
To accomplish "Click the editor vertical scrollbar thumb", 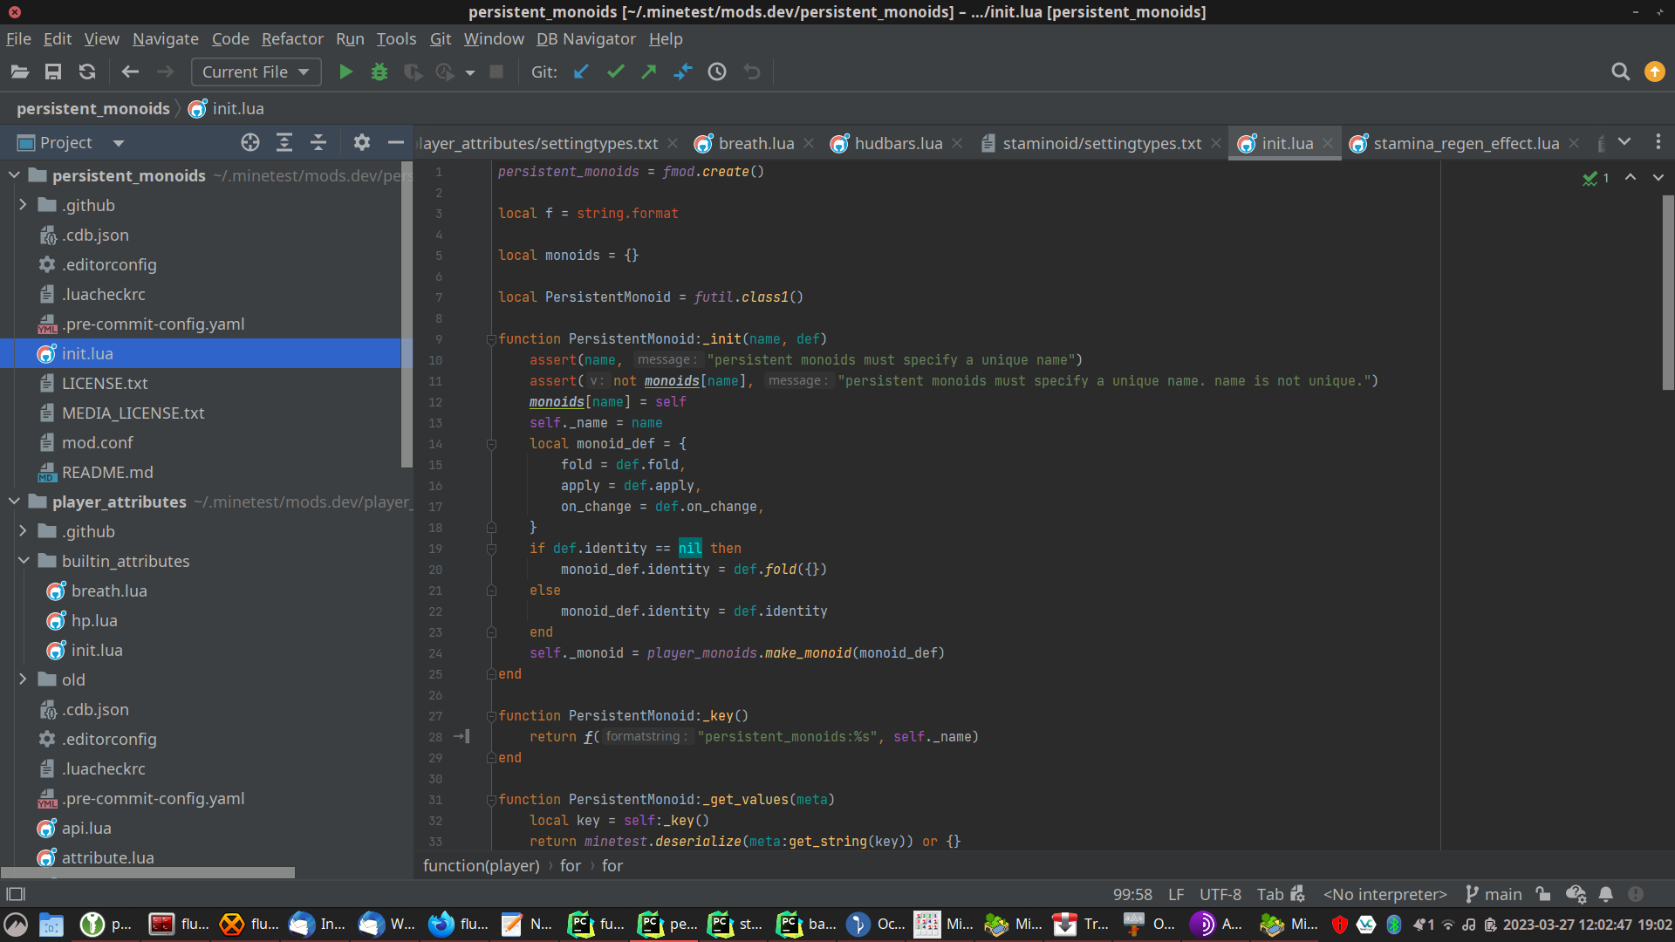I will point(1667,292).
